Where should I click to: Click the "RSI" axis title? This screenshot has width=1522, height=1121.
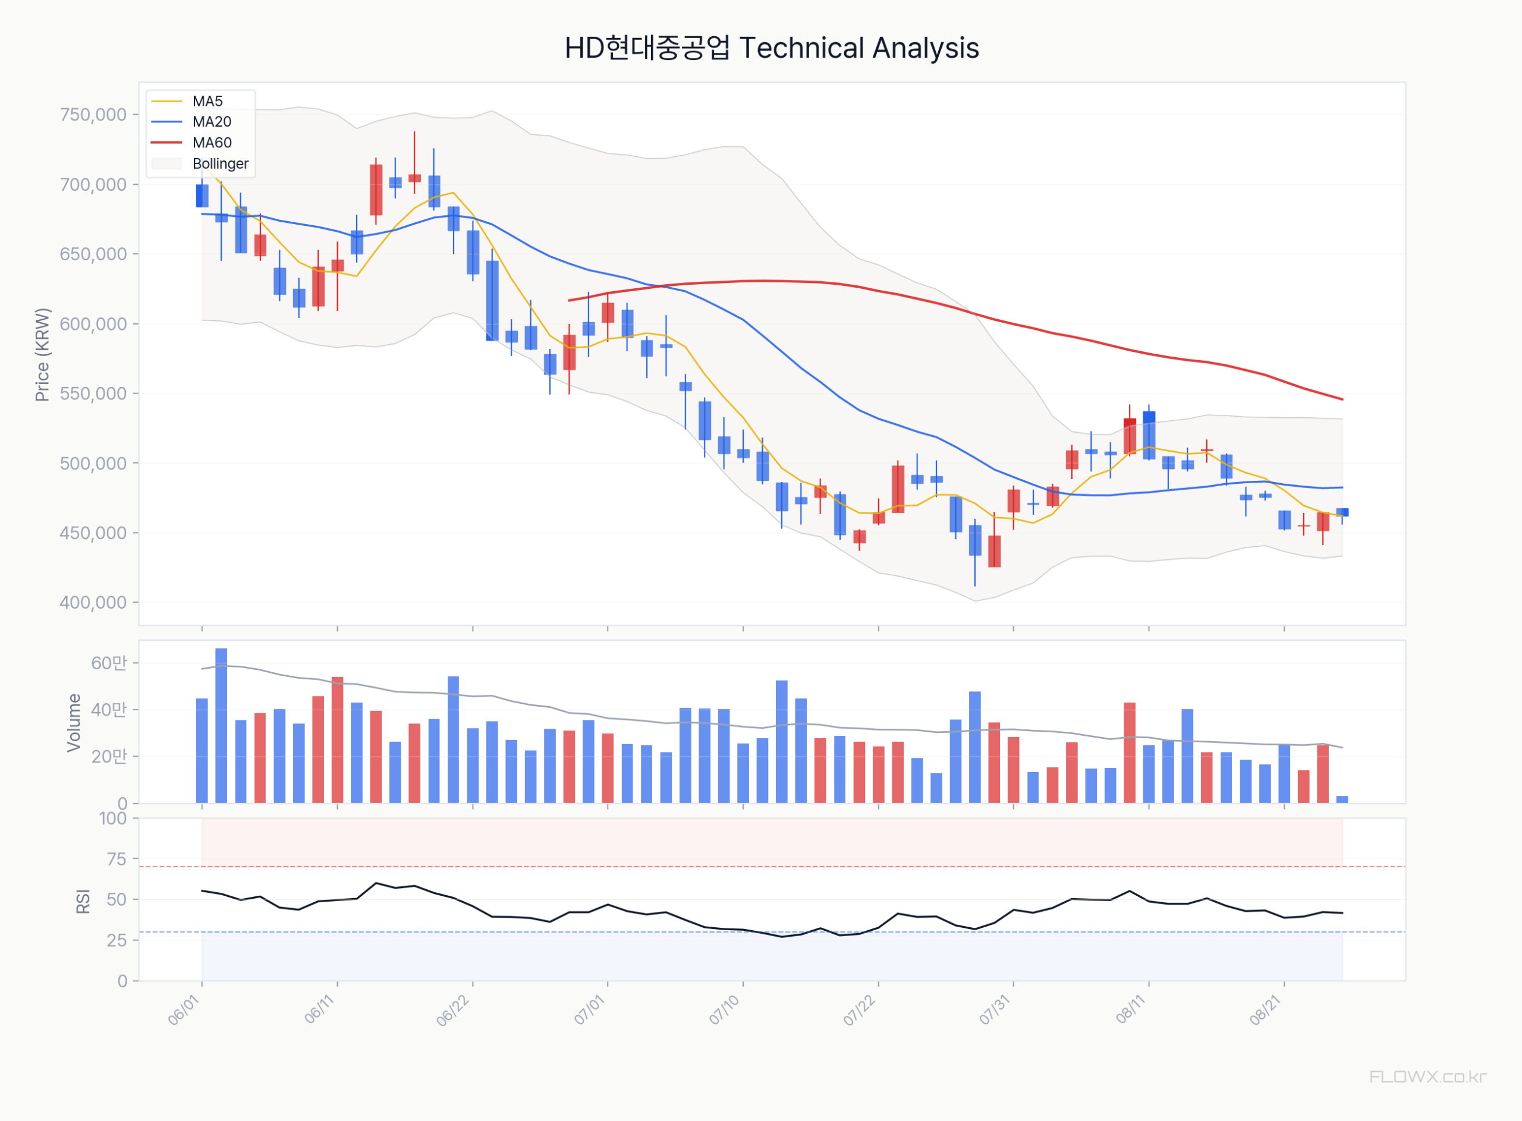[x=83, y=901]
